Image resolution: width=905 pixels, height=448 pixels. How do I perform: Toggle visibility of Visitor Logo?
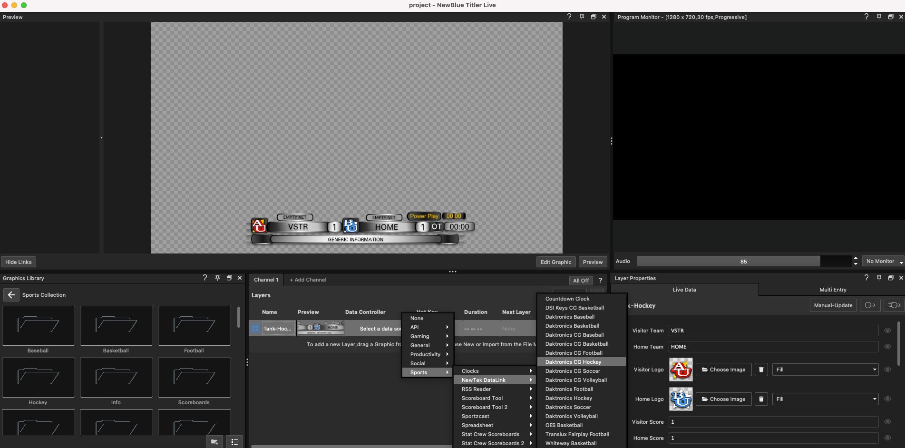click(x=887, y=370)
